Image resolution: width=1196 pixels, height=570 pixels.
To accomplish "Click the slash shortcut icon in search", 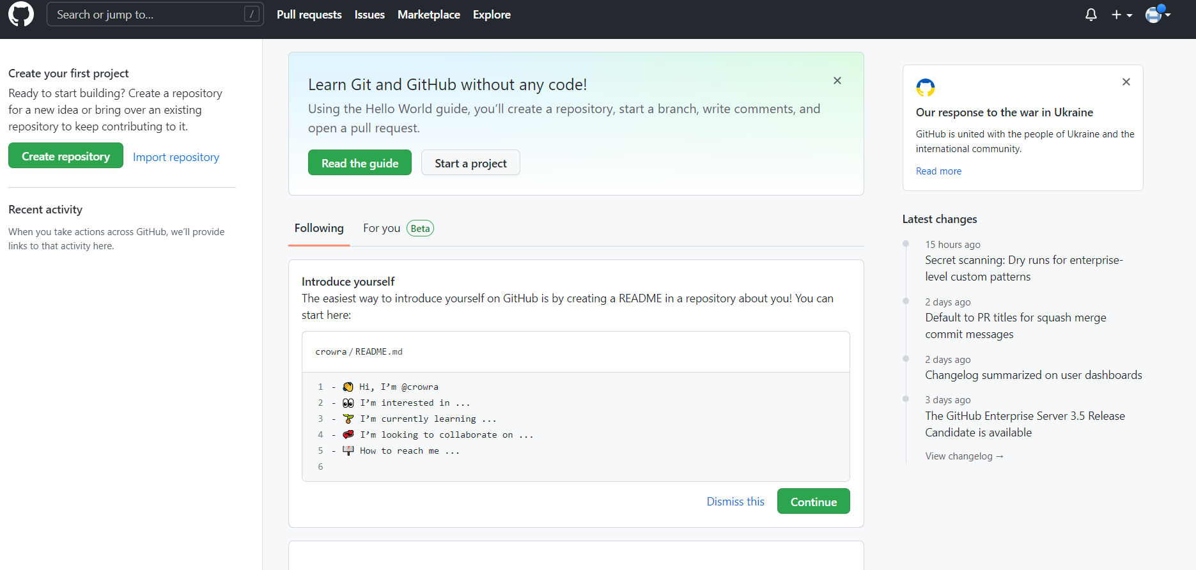I will [252, 14].
